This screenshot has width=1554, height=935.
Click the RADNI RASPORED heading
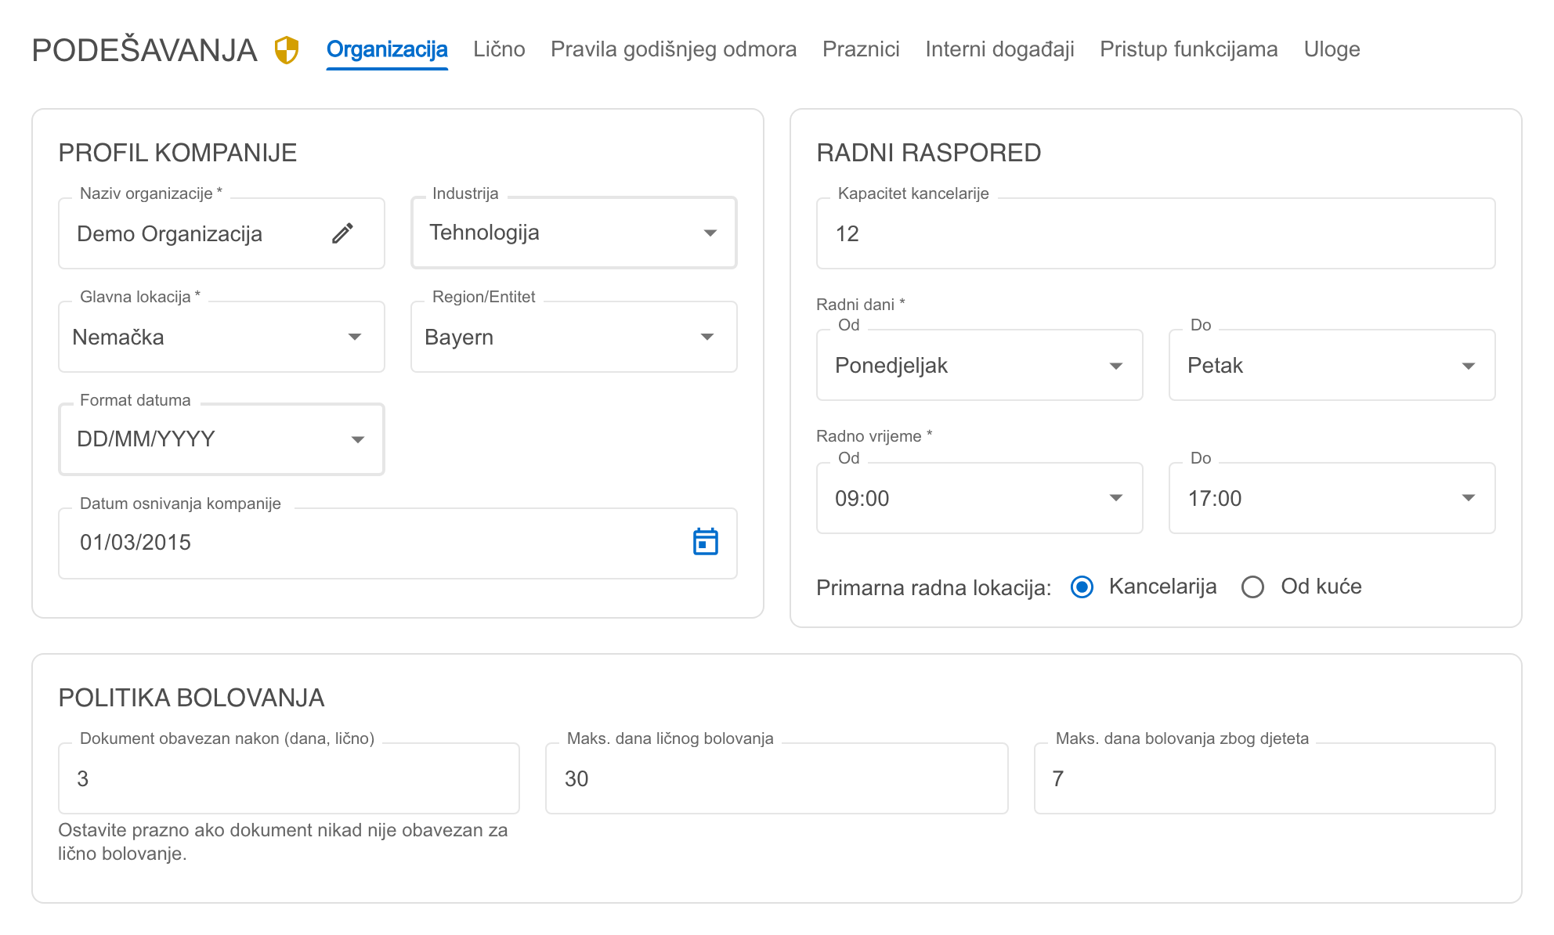tap(929, 153)
